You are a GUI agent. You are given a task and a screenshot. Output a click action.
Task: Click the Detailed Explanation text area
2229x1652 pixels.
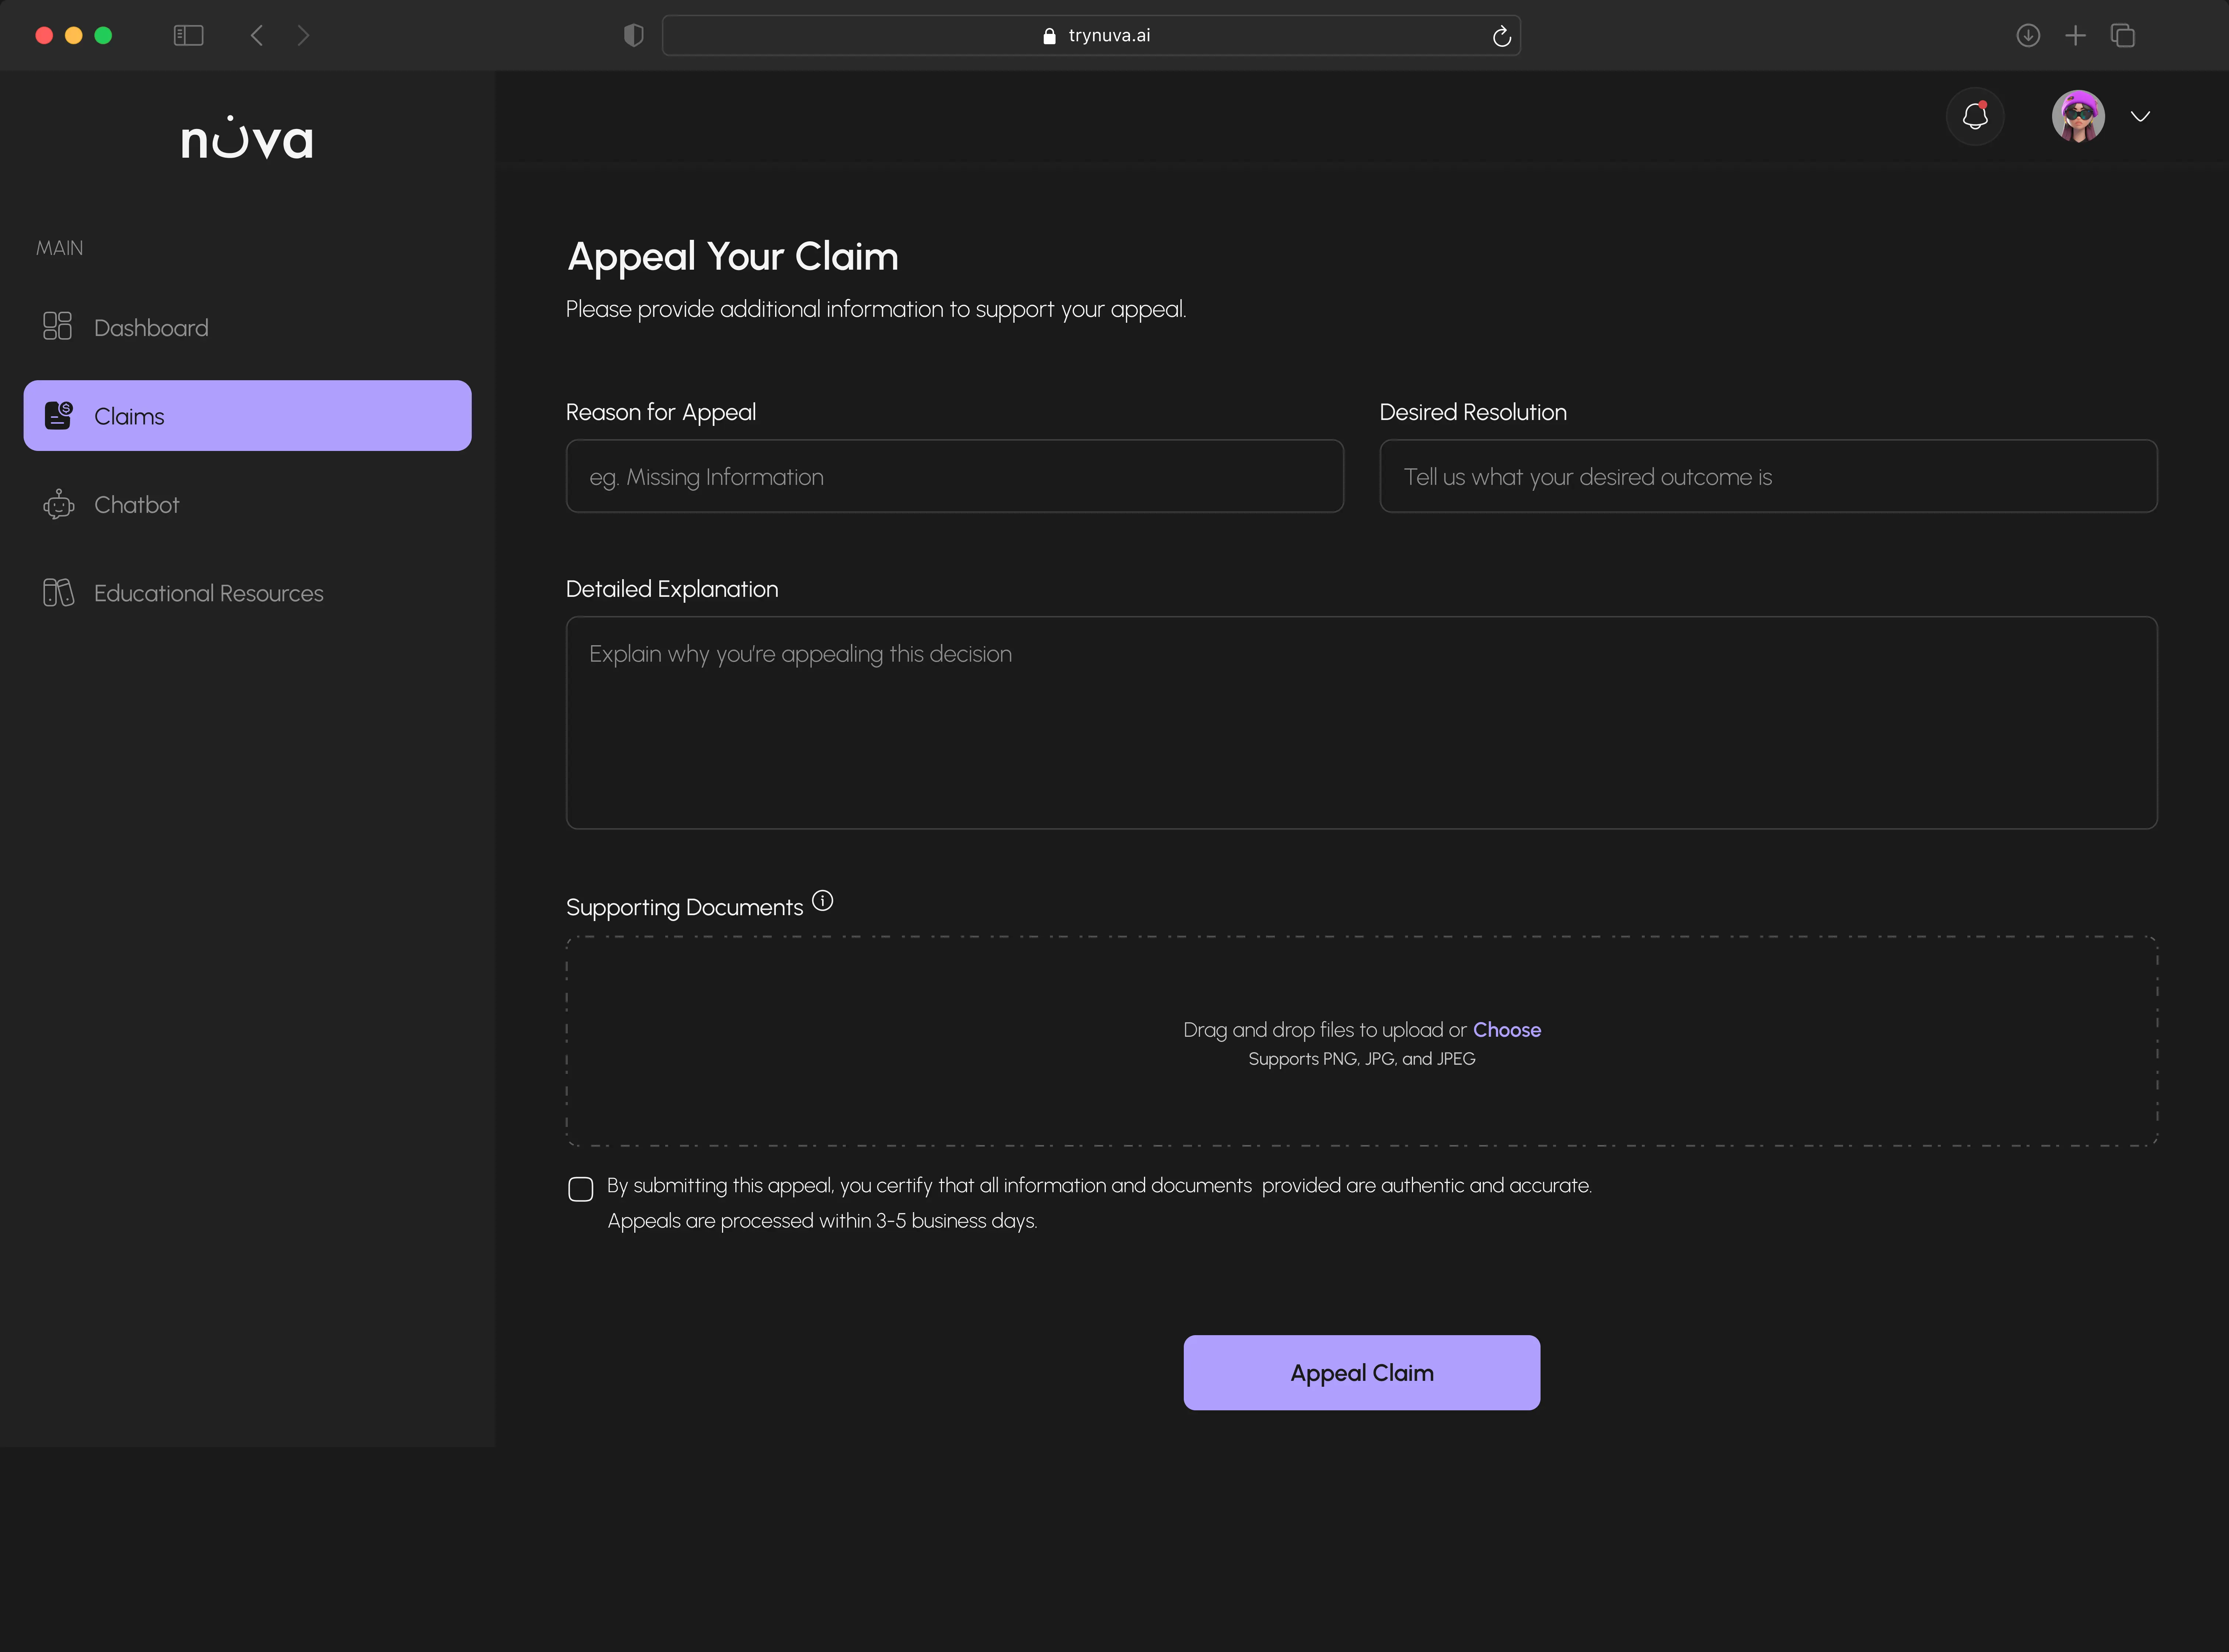[1361, 722]
